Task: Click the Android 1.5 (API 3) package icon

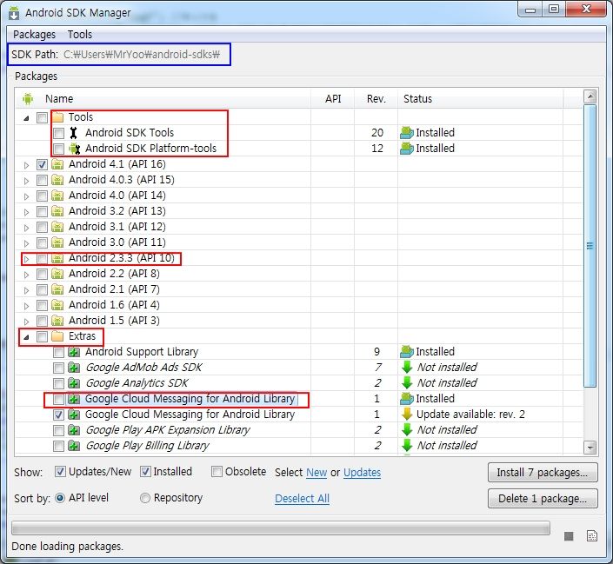Action: tap(57, 321)
